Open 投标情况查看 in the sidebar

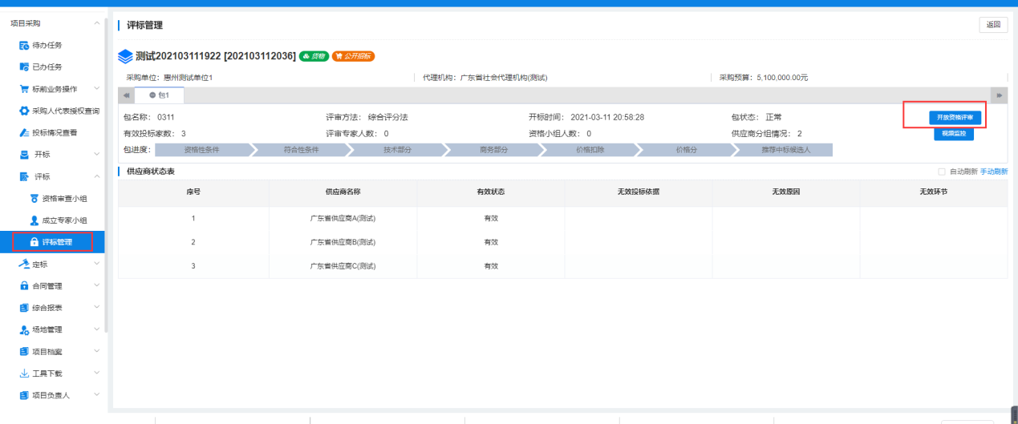55,132
